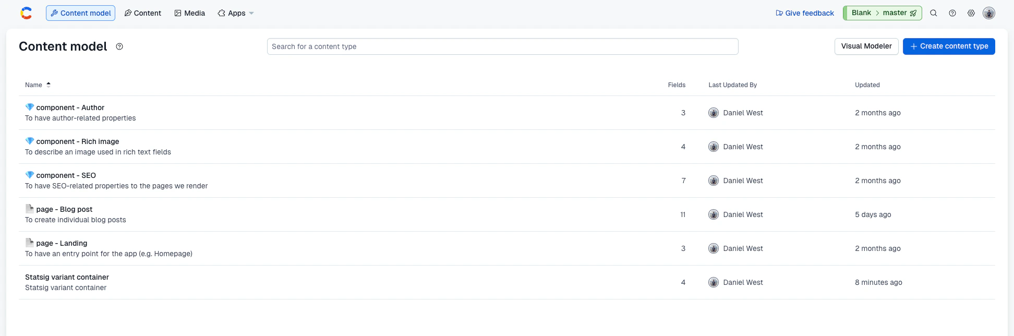The height and width of the screenshot is (336, 1014).
Task: Open the page - Landing content type
Action: coord(62,243)
